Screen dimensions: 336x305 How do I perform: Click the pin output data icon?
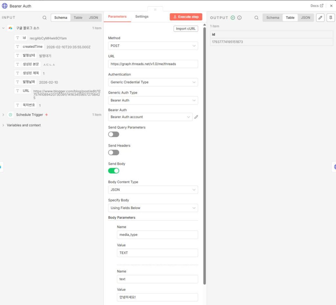(x=330, y=18)
